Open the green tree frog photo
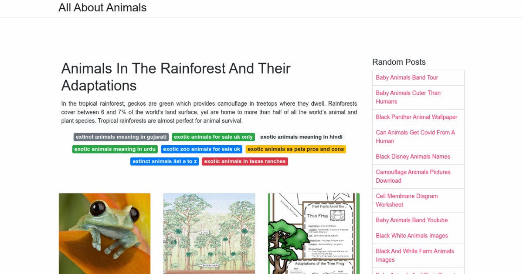The height and width of the screenshot is (274, 523). pos(104,234)
